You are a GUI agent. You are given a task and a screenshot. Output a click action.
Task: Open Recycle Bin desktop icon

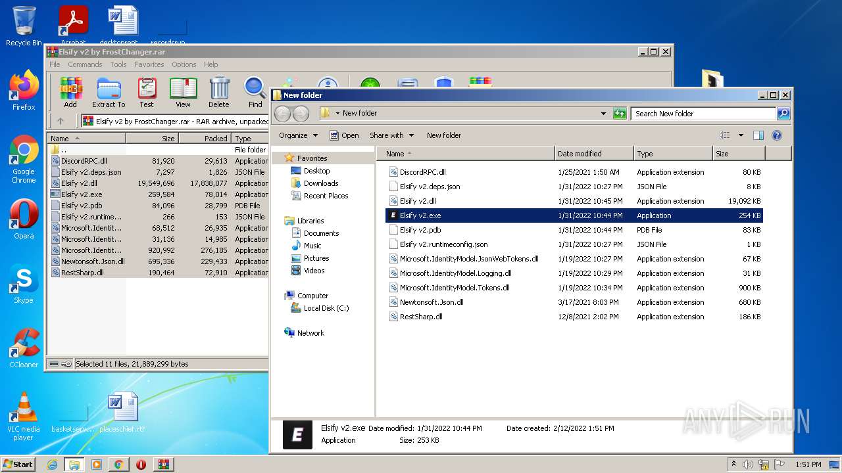(x=24, y=26)
